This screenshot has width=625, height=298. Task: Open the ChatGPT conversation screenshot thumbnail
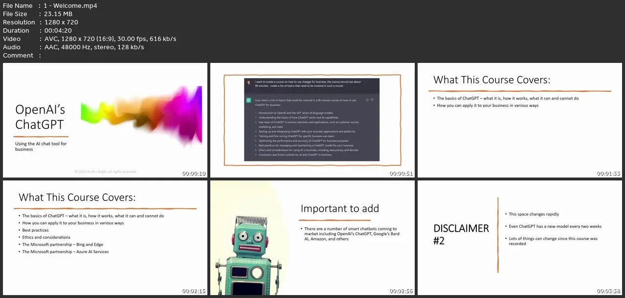pos(312,120)
